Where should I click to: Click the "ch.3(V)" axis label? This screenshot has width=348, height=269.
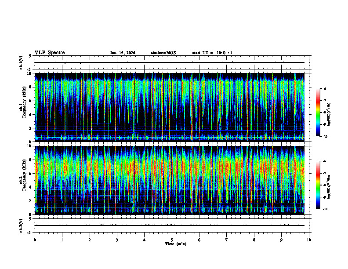pos(21,225)
